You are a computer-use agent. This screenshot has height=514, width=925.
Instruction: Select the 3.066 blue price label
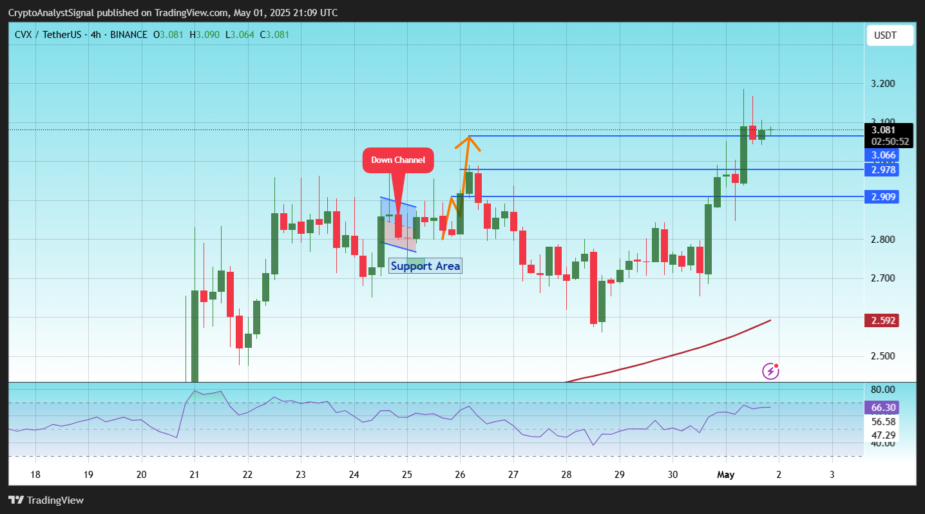click(x=883, y=155)
